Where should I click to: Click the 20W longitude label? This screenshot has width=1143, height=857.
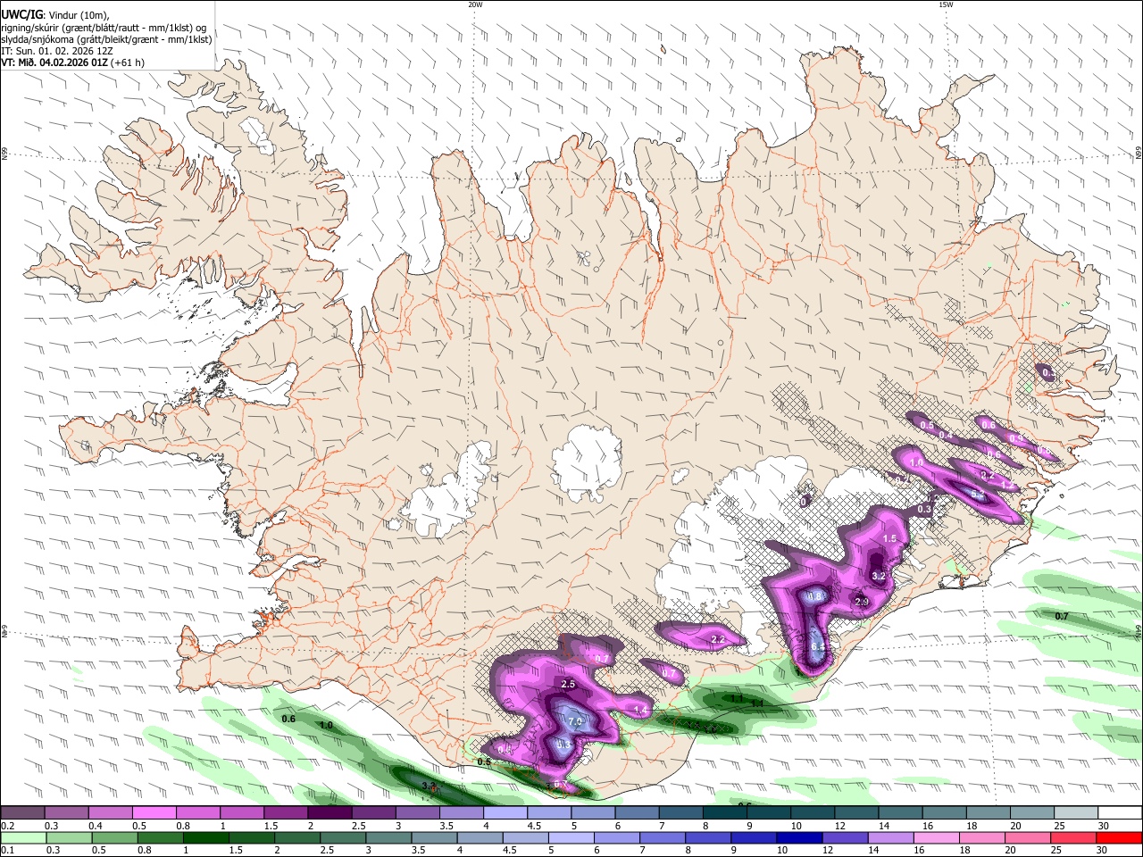[475, 4]
